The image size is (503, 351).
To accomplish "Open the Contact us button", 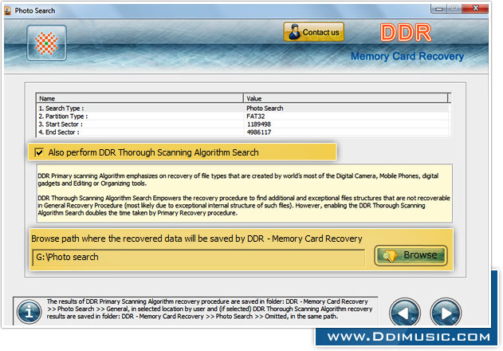I will [314, 32].
